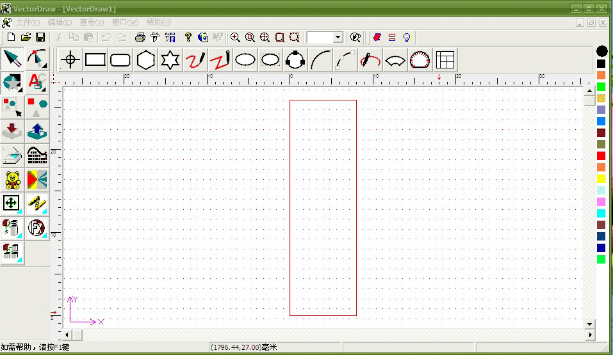Click the horizontal scrollbar left arrow
The image size is (613, 355).
67,335
